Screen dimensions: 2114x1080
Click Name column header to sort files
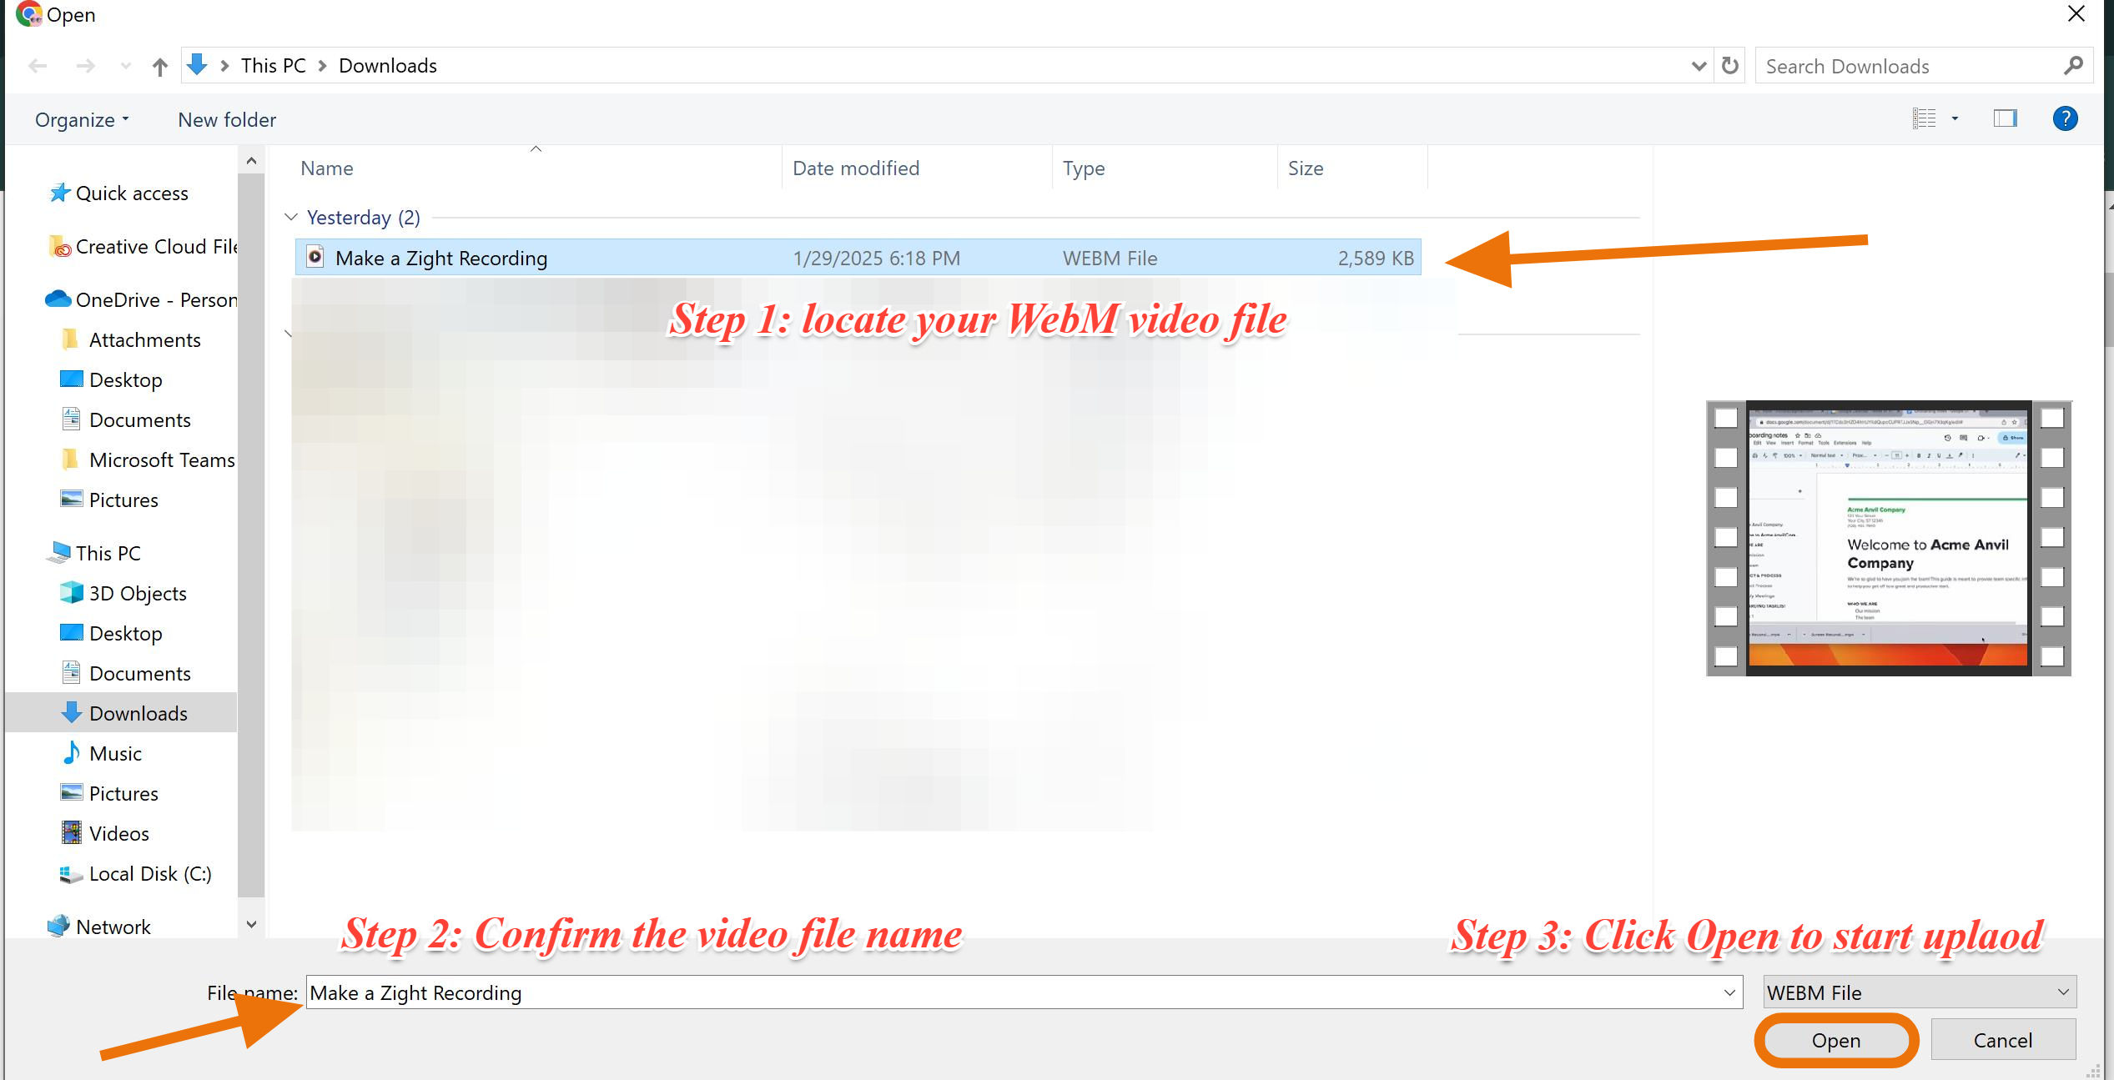326,168
